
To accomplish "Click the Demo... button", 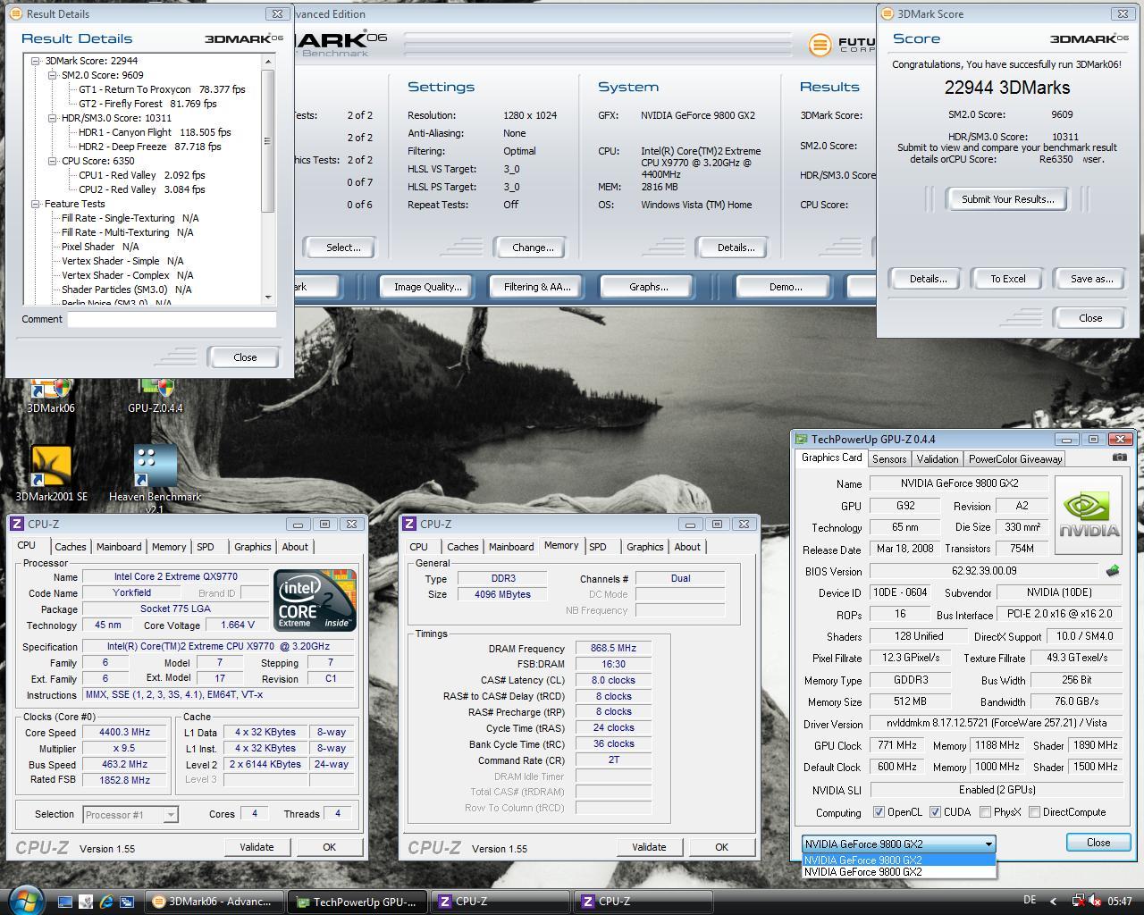I will [786, 287].
